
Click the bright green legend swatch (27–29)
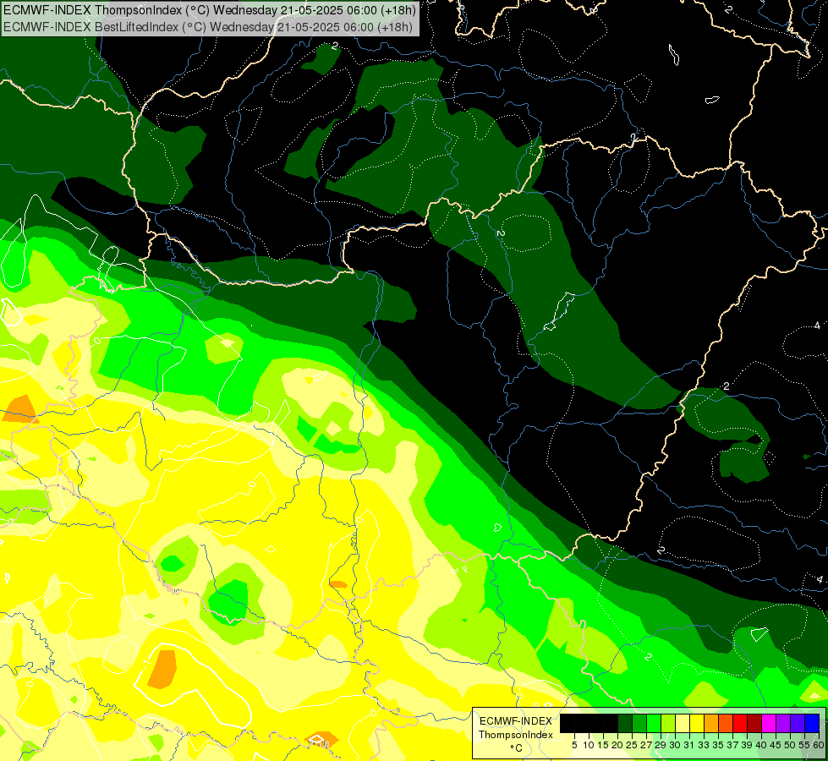(654, 723)
